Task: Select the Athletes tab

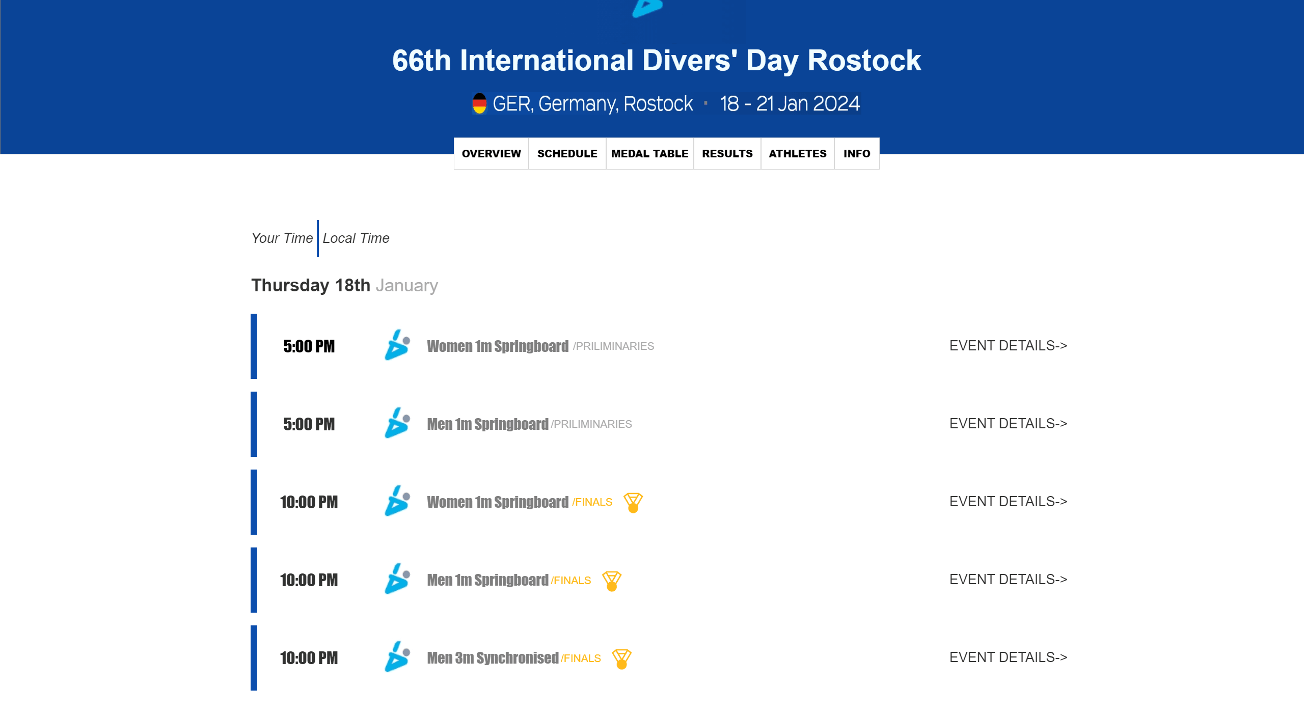Action: (797, 154)
